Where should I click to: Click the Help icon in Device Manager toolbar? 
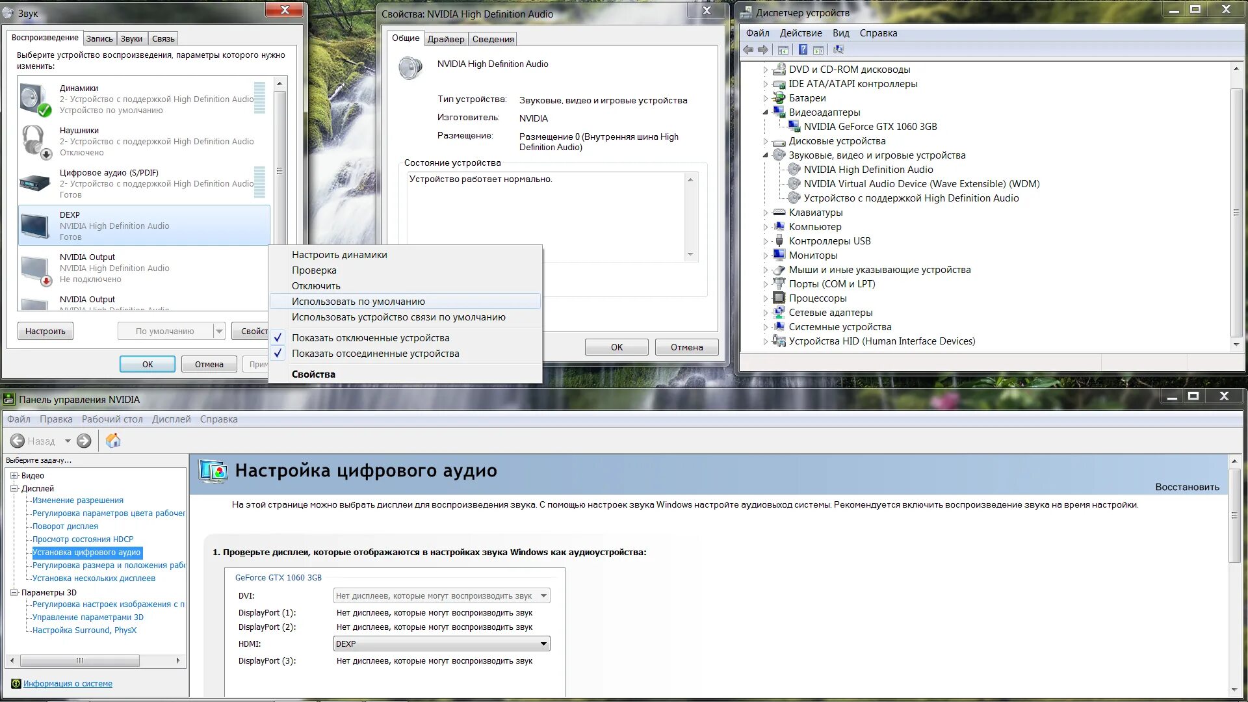pyautogui.click(x=803, y=50)
